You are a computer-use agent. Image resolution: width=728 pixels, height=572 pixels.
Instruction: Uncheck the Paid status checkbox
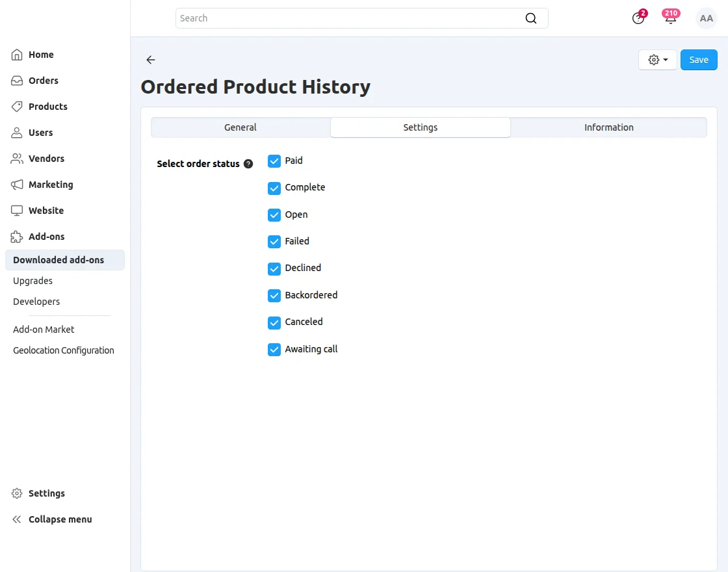click(274, 161)
